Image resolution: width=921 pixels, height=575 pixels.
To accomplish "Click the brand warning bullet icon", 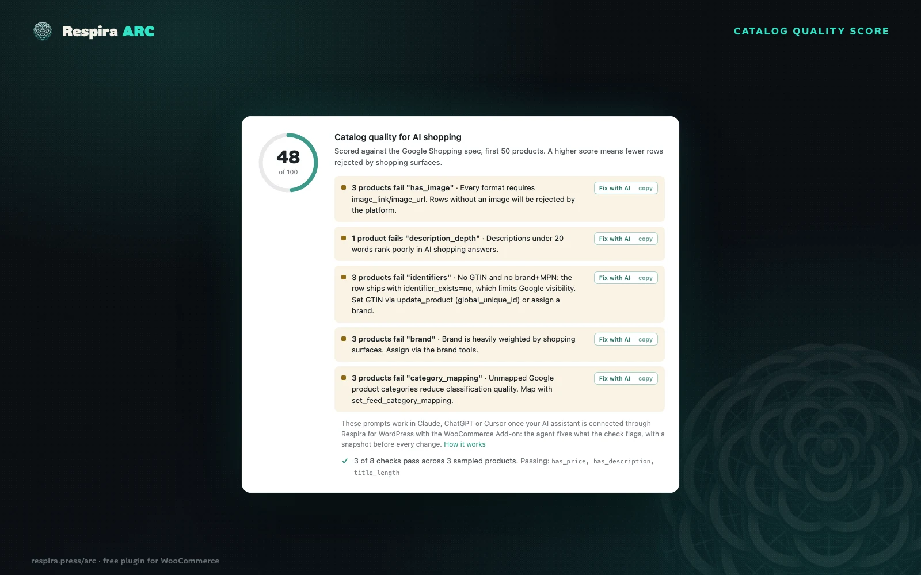I will 344,339.
